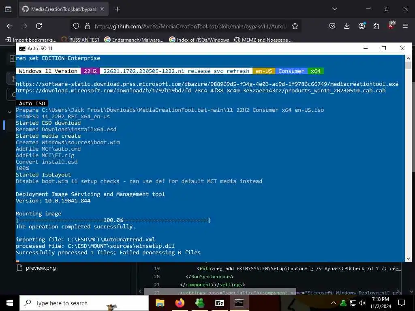Bookmark this page with the star
415x311 pixels.
point(295,26)
